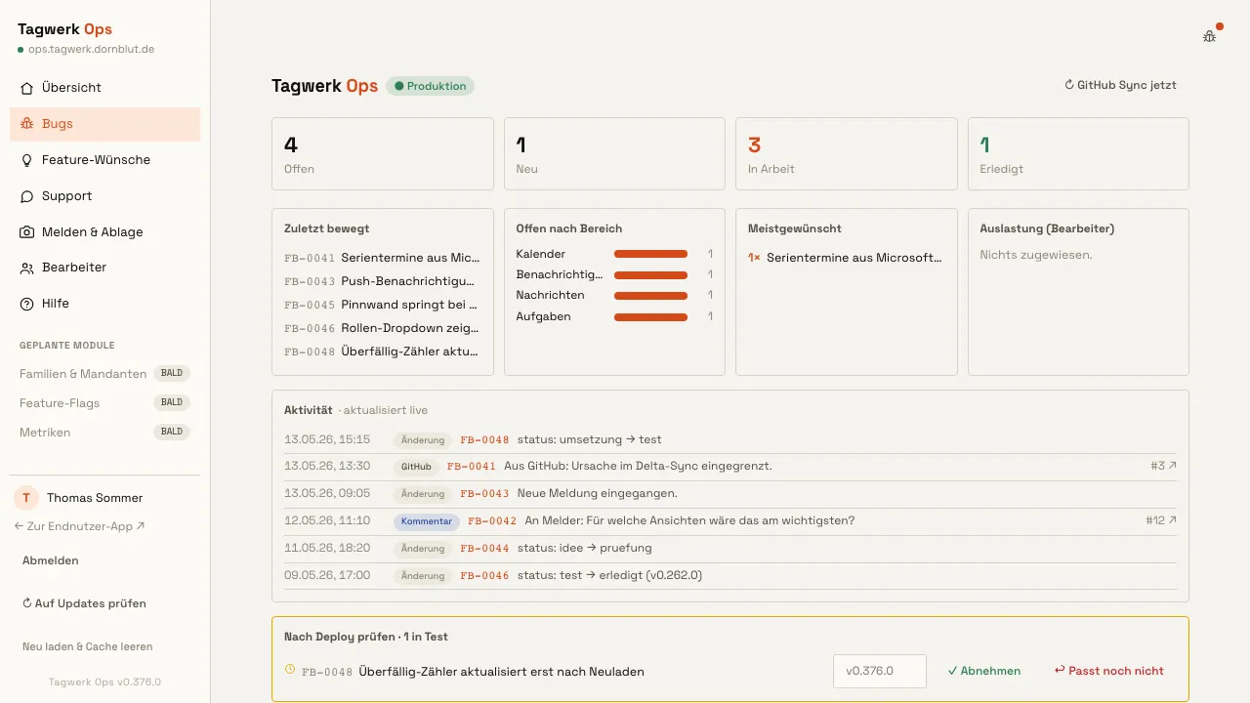Screen dimensions: 1250x703
Task: Open GitHub issue link #12
Action: click(1161, 520)
